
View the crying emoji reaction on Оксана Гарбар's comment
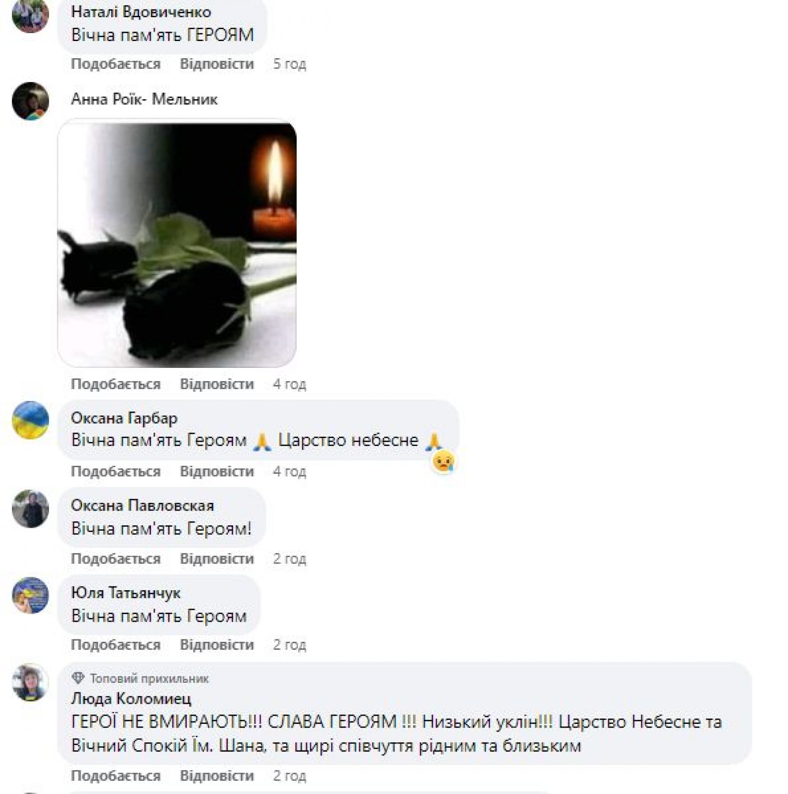coord(443,461)
